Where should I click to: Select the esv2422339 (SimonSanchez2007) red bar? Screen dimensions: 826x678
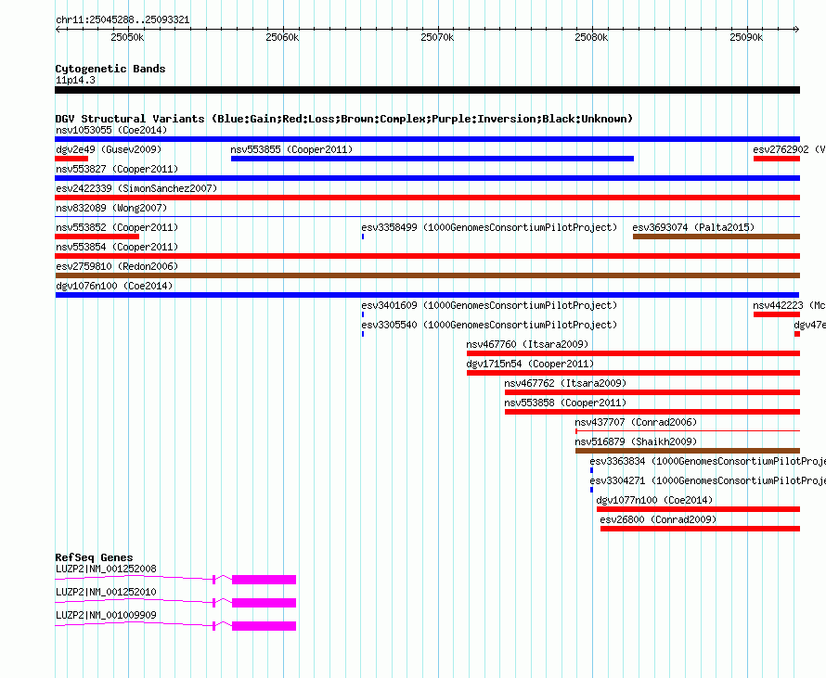[427, 198]
